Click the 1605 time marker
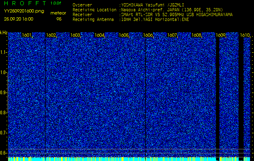This screenshot has height=161, width=254. [124, 35]
